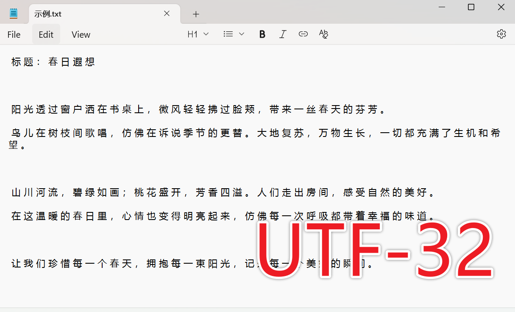515x312 pixels.
Task: Clear formatting from text
Action: click(x=323, y=34)
